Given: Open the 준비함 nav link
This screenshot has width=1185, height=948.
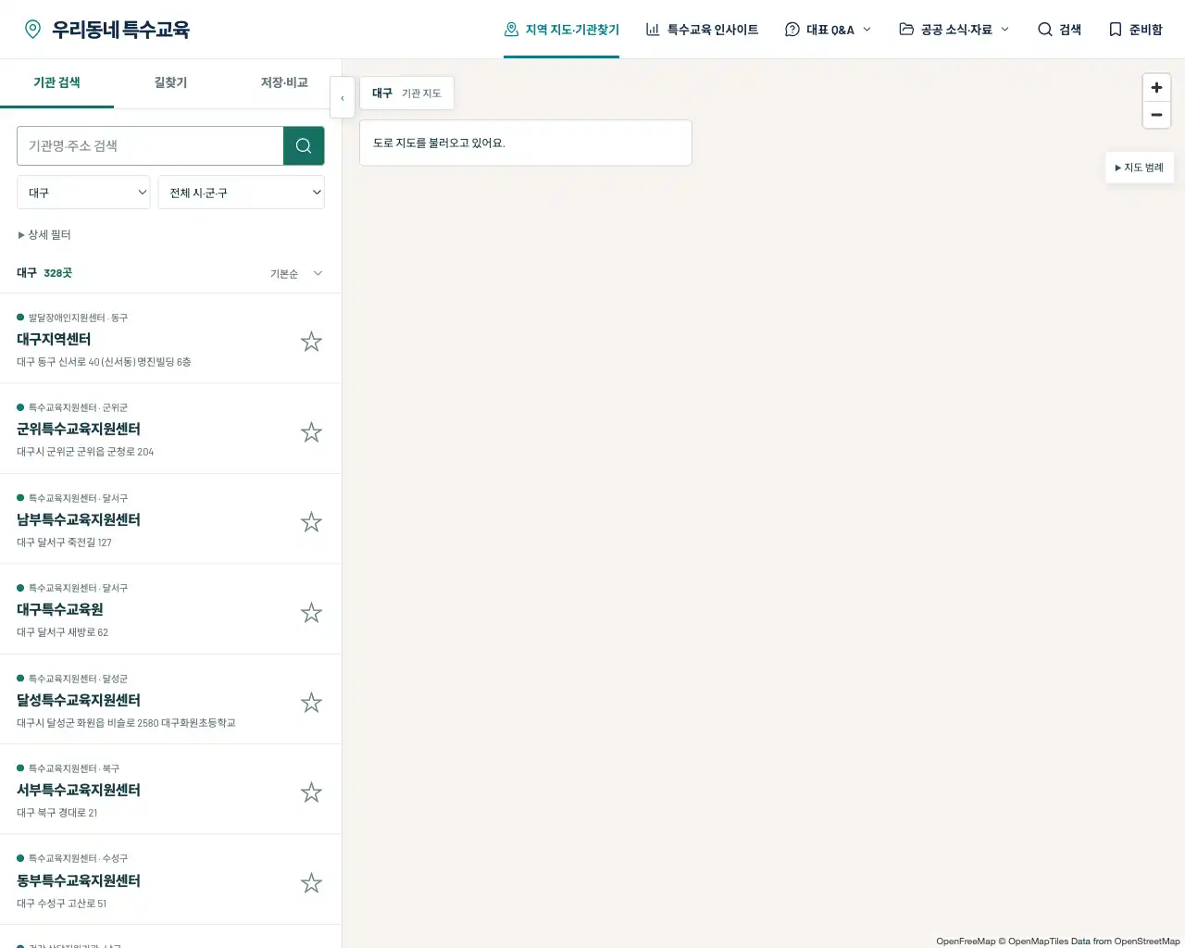Looking at the screenshot, I should pyautogui.click(x=1135, y=30).
